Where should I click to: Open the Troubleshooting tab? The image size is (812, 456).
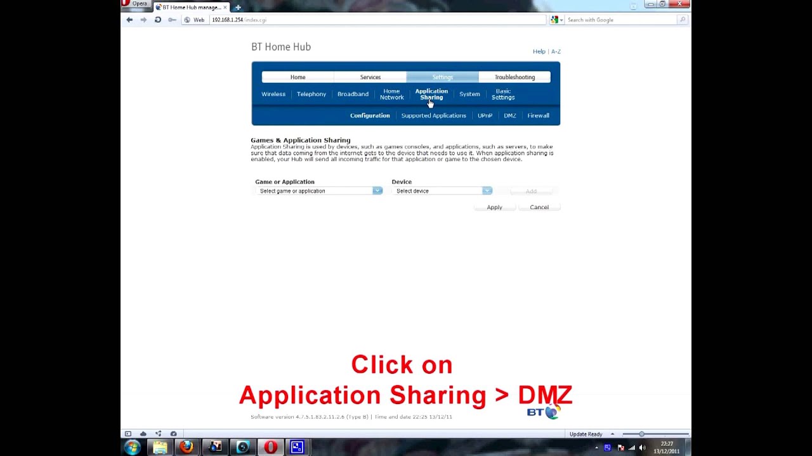pos(514,77)
